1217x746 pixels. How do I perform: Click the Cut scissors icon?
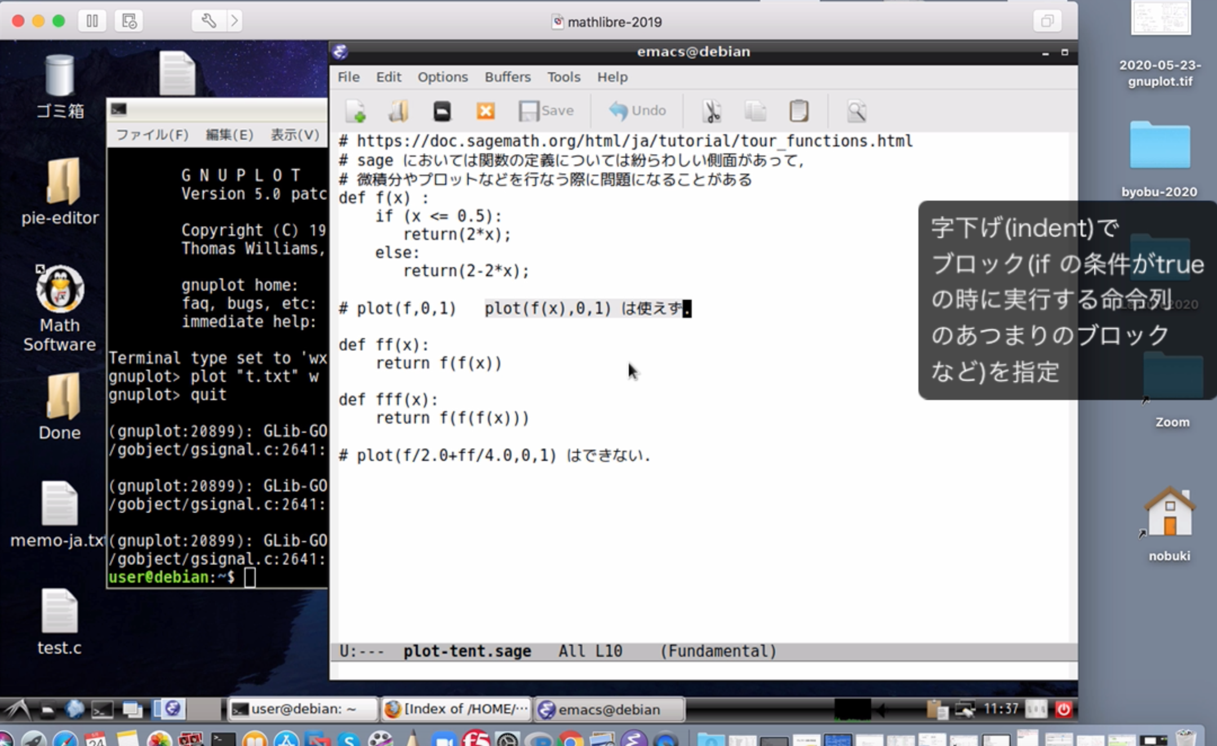click(712, 112)
